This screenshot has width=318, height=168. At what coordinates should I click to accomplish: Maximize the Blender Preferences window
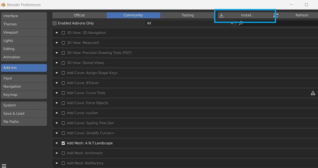pyautogui.click(x=306, y=5)
